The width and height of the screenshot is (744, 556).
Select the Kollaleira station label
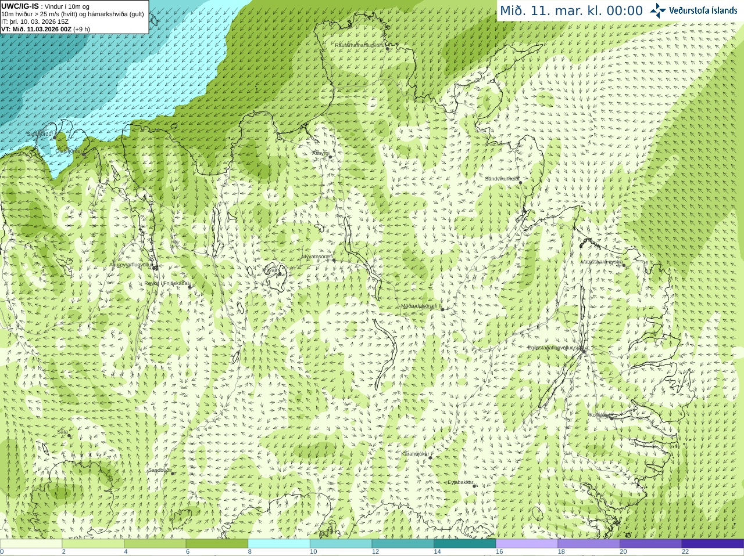[600, 415]
